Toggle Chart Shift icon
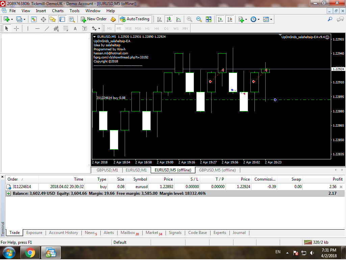 [230, 19]
